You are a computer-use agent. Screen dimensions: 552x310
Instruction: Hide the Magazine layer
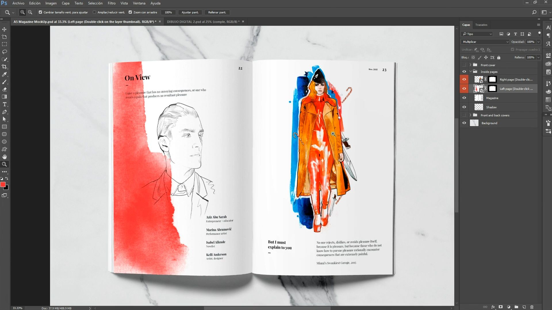pos(464,98)
